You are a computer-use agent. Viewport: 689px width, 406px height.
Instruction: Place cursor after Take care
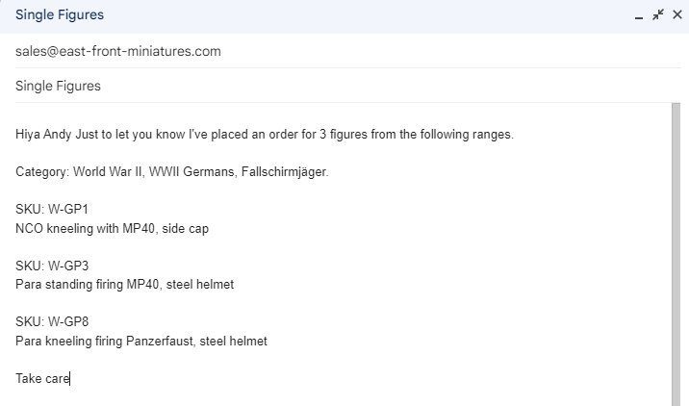(x=70, y=379)
